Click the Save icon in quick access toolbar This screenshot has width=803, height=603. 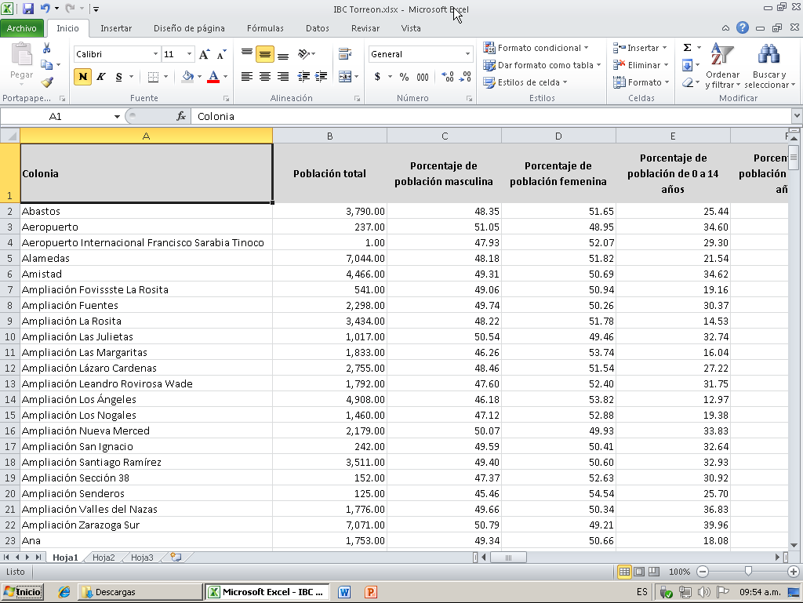[x=28, y=8]
